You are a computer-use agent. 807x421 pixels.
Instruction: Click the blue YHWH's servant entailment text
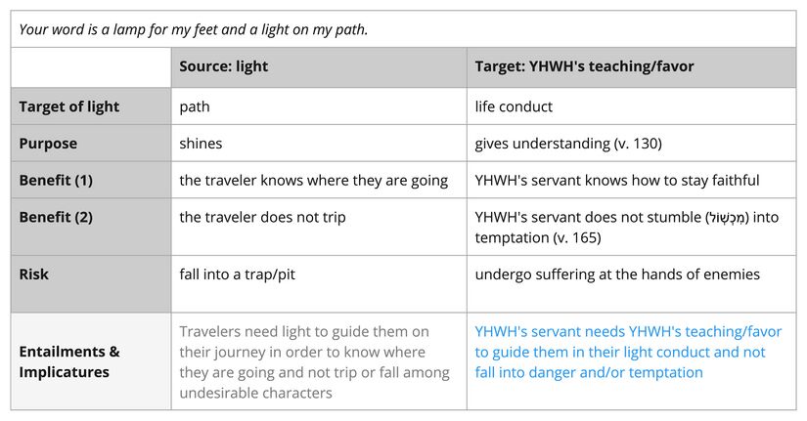pyautogui.click(x=620, y=352)
